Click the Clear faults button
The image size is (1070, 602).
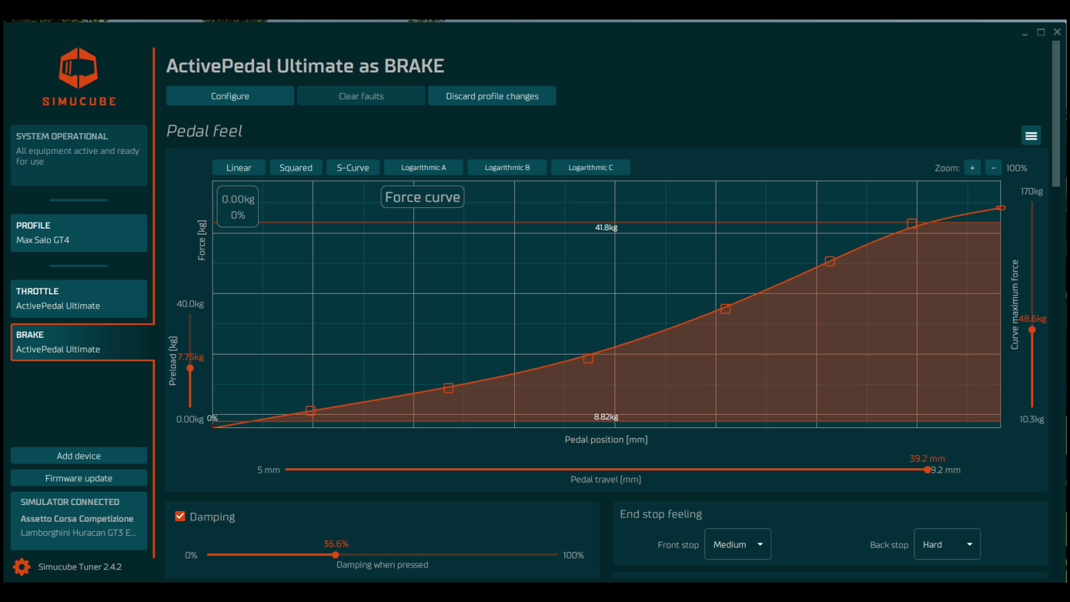click(361, 96)
